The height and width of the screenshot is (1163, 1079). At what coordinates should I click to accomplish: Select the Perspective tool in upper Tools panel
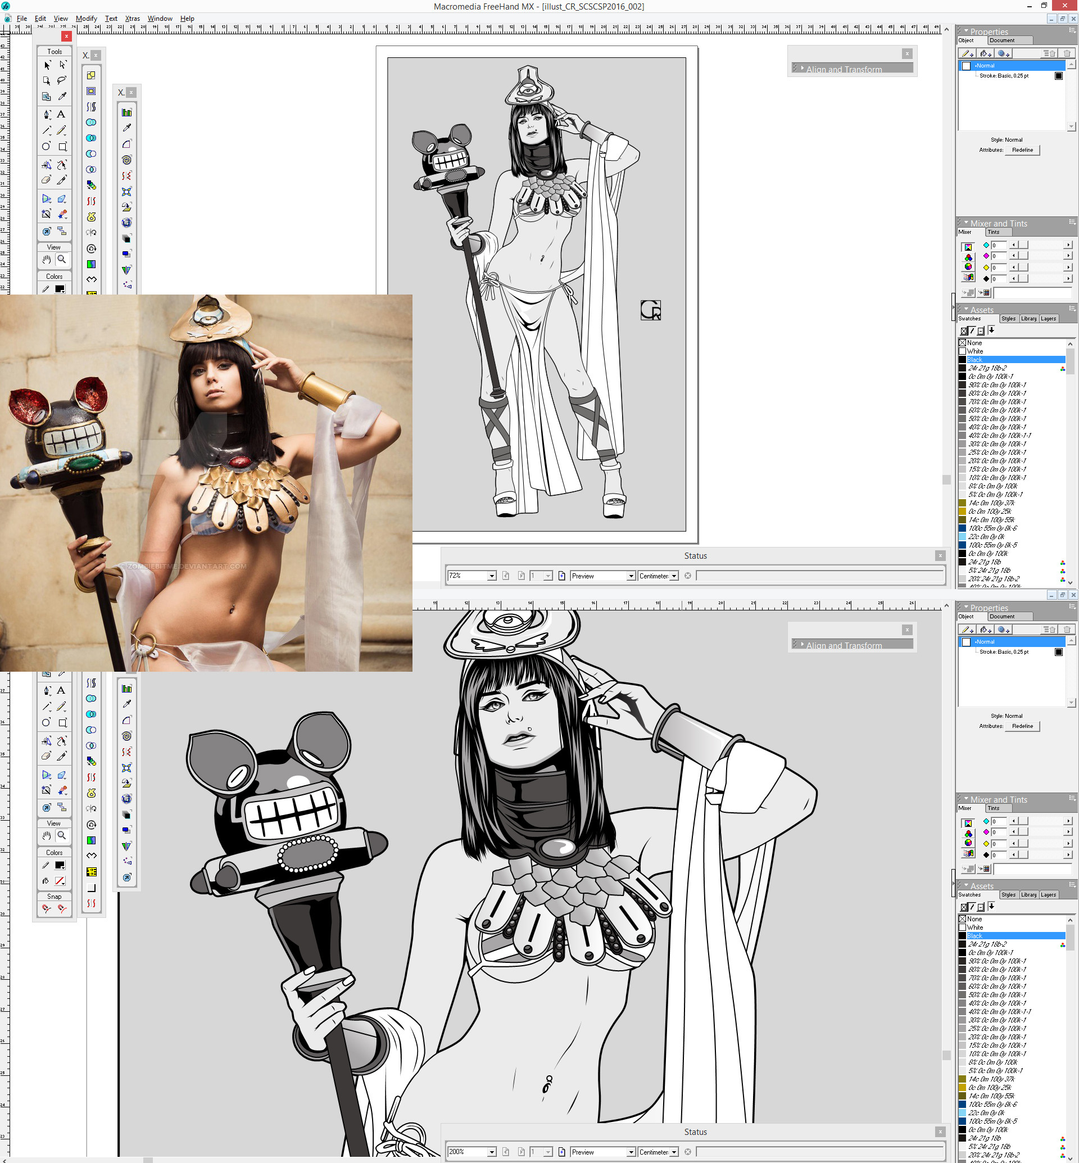(x=47, y=199)
